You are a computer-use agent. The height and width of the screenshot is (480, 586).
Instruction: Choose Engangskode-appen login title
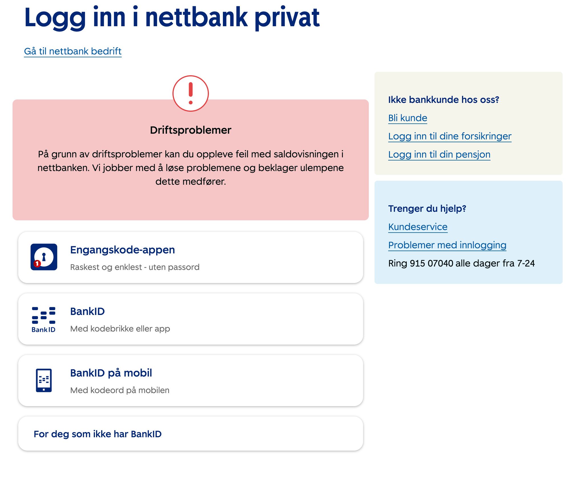point(123,250)
